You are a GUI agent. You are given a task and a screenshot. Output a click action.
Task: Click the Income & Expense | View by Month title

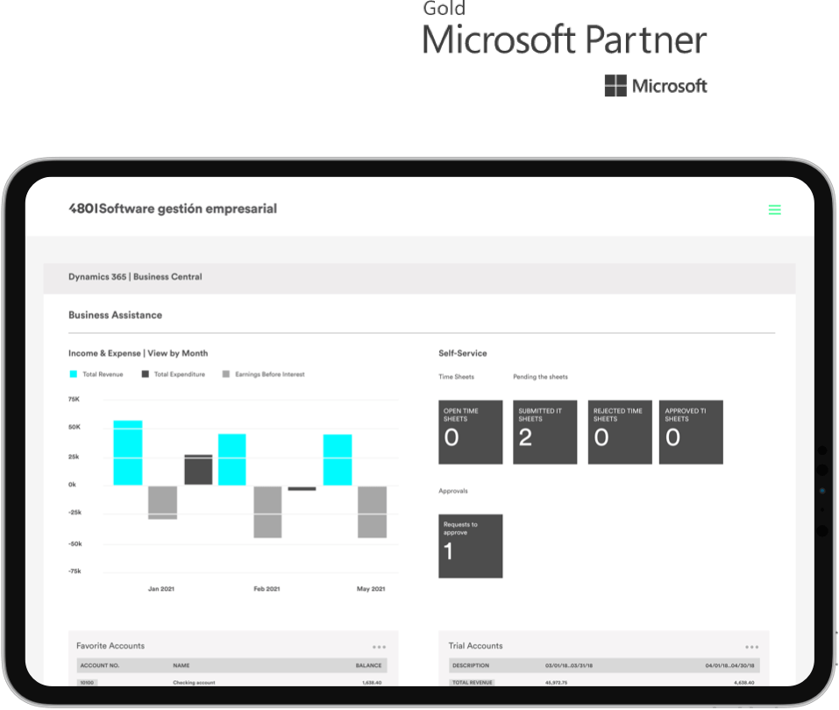click(138, 353)
